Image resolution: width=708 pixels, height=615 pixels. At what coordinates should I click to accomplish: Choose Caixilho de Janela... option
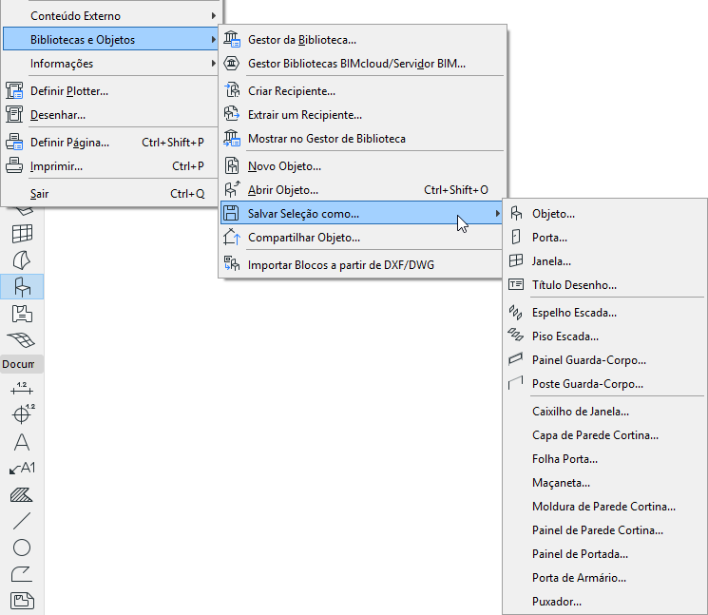[x=604, y=412]
